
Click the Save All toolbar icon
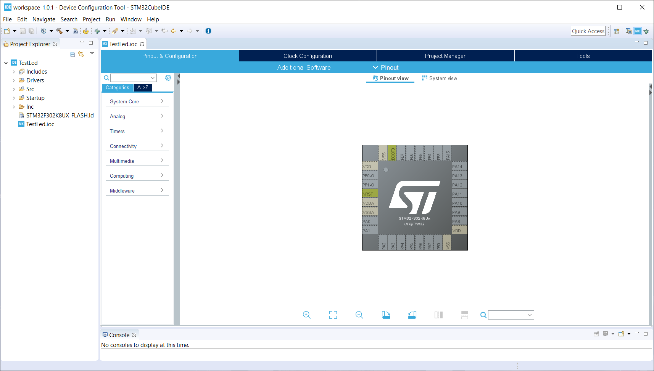[x=31, y=31]
